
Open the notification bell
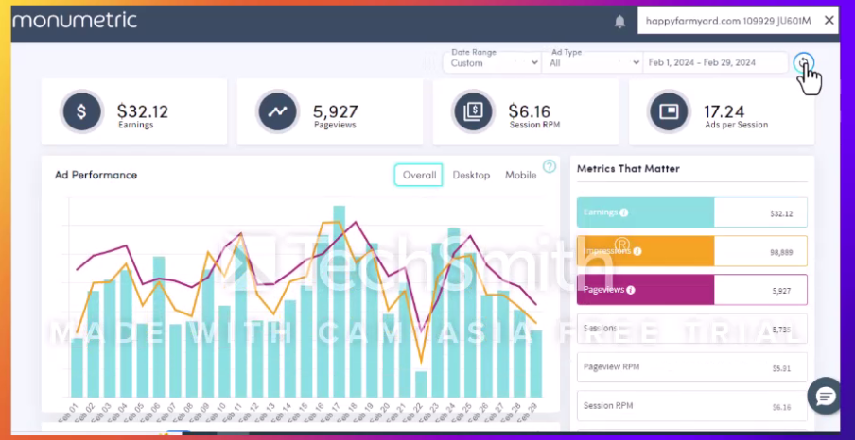pyautogui.click(x=620, y=21)
